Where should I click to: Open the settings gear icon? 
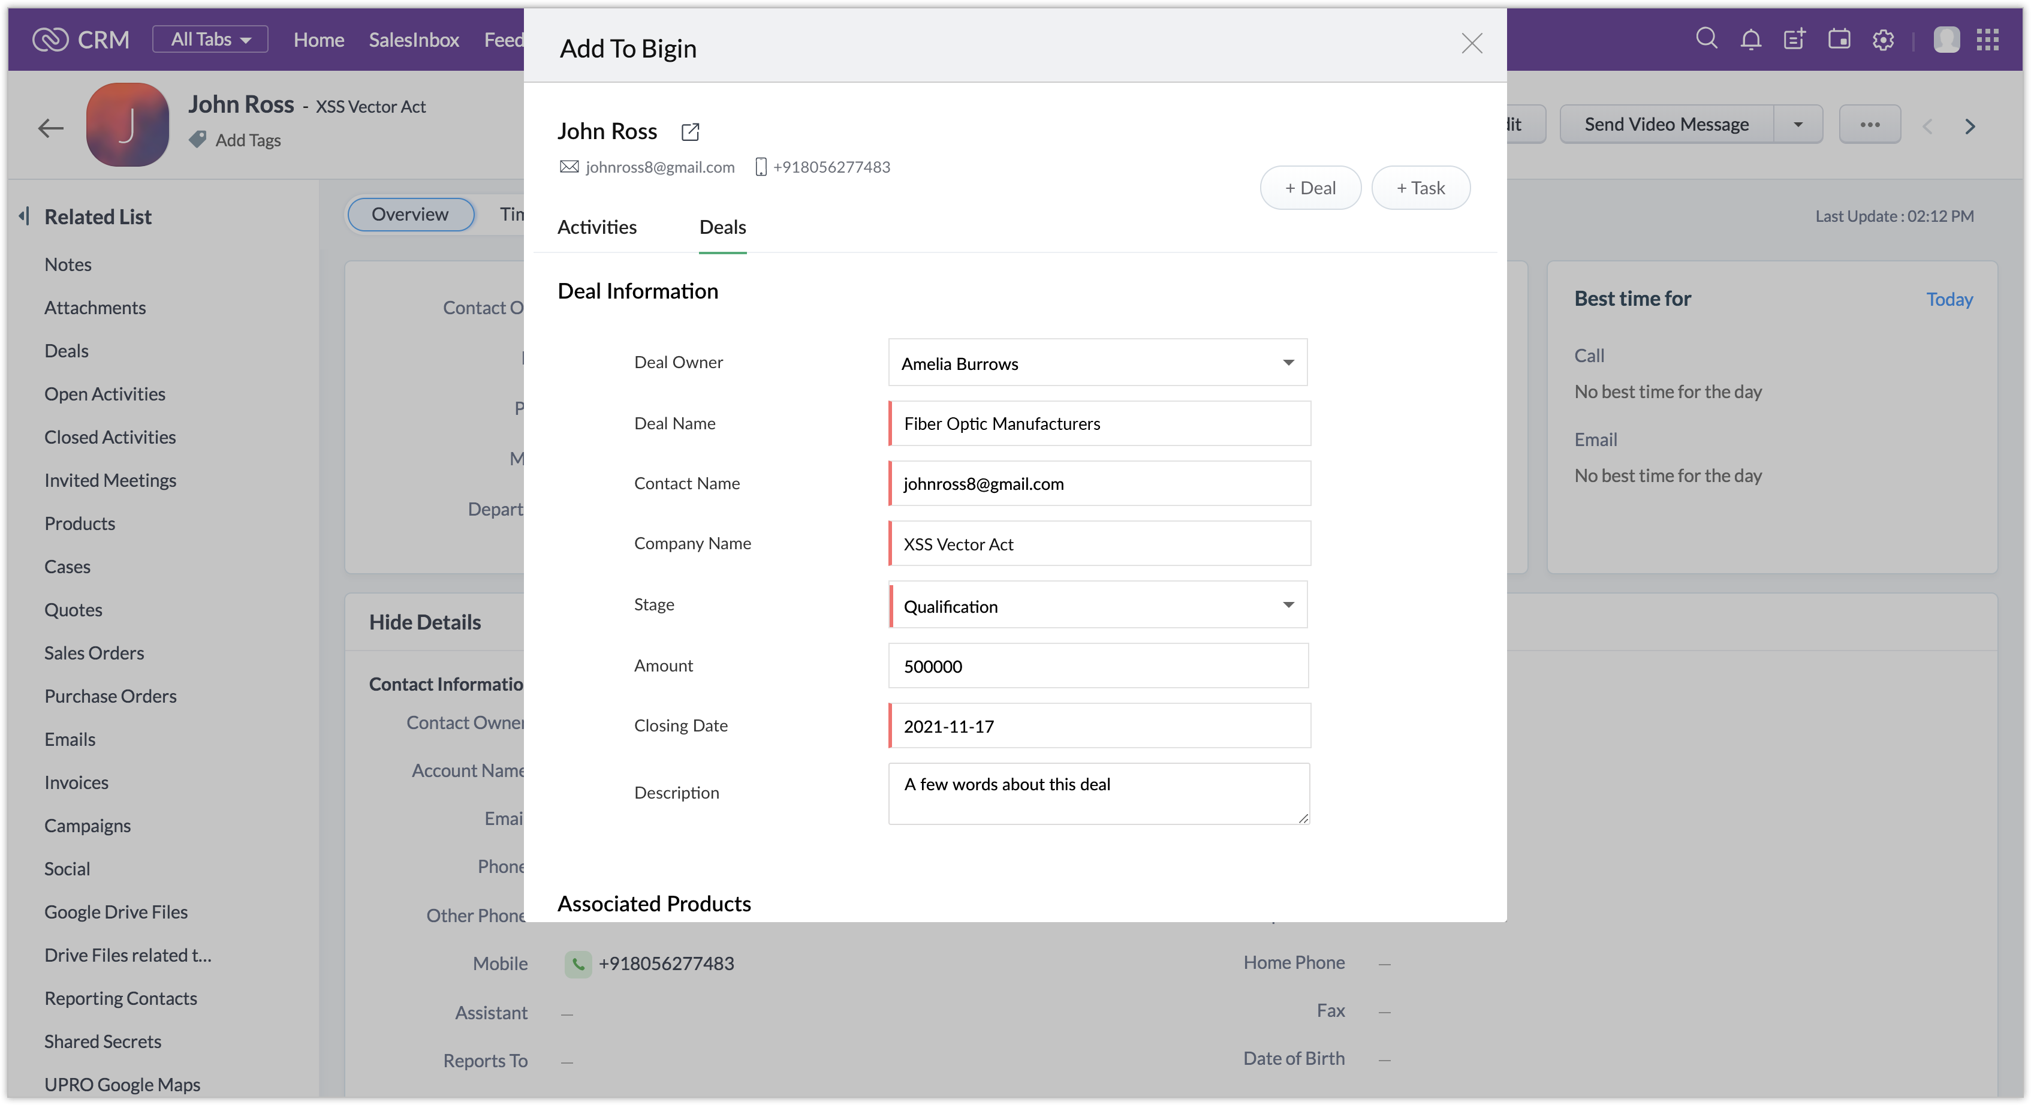point(1883,40)
